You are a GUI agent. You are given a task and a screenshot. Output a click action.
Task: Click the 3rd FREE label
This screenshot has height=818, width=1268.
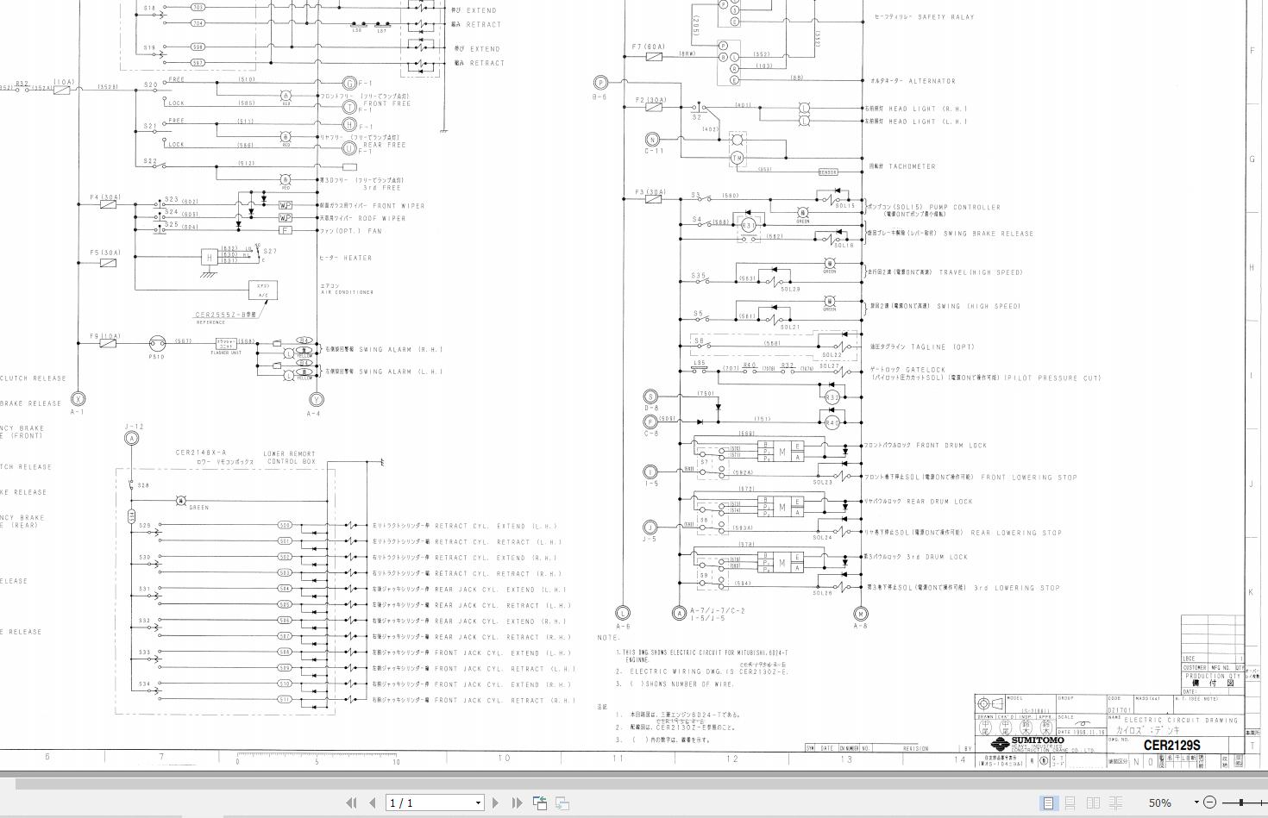click(382, 187)
